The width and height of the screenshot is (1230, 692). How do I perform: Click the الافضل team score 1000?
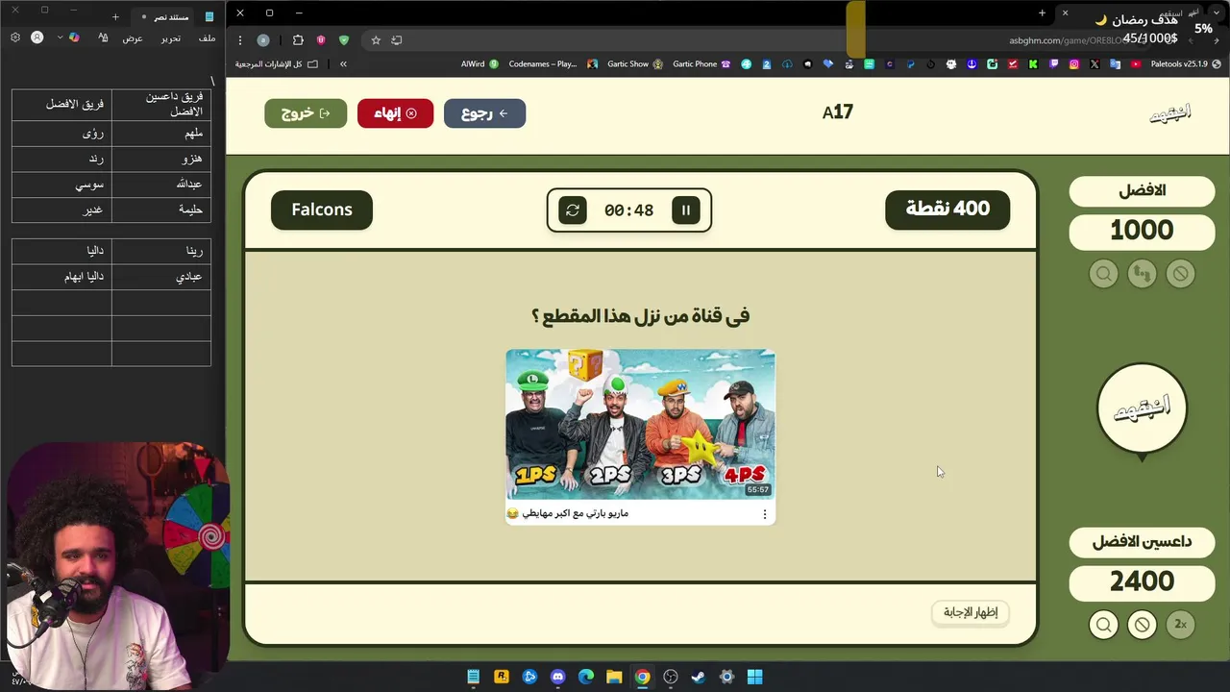[x=1142, y=231]
